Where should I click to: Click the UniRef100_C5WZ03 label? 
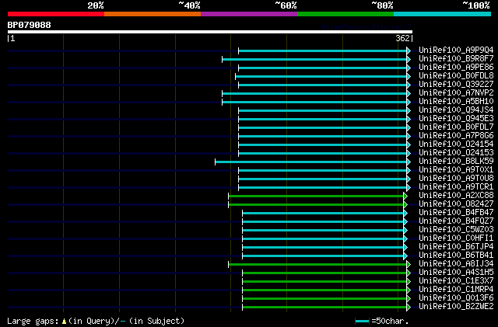456,230
